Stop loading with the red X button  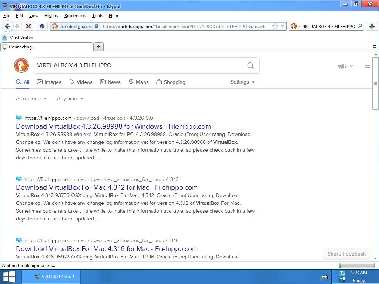[28, 26]
